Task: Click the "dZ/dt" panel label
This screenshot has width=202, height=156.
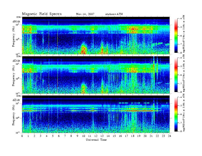Action: pos(16,100)
